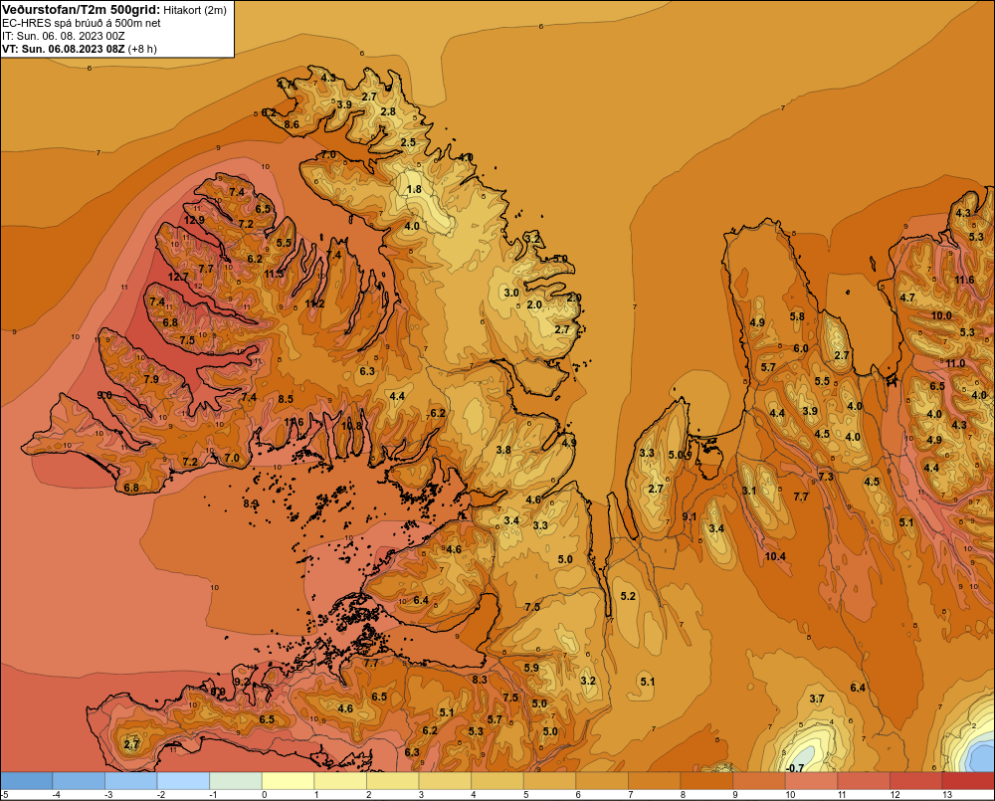Click the 10.8 temperature value

351,426
